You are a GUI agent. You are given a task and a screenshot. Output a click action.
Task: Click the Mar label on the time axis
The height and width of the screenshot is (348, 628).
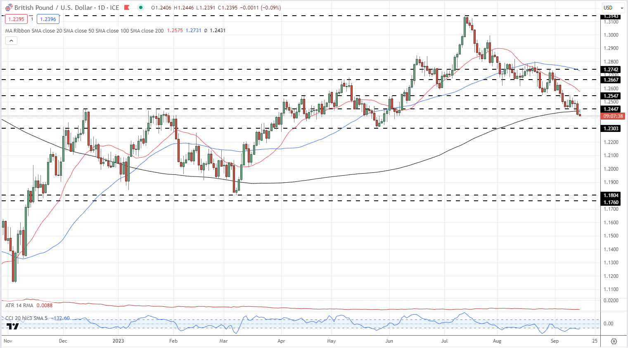point(223,341)
